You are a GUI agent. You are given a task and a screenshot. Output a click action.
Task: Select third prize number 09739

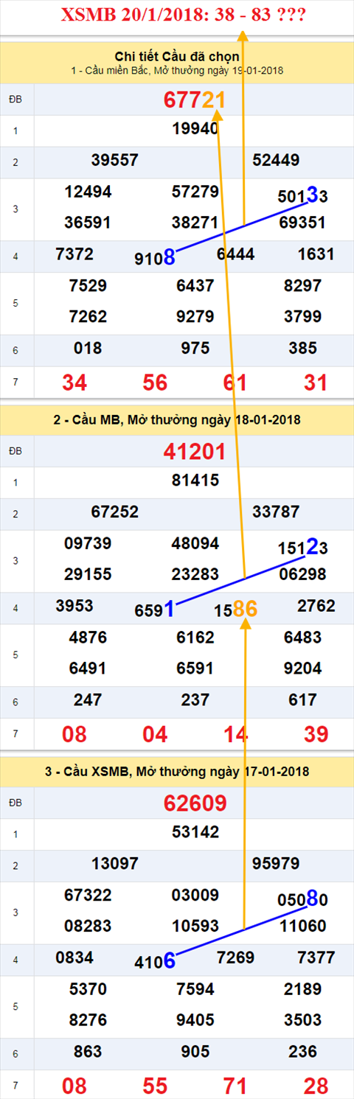click(88, 543)
